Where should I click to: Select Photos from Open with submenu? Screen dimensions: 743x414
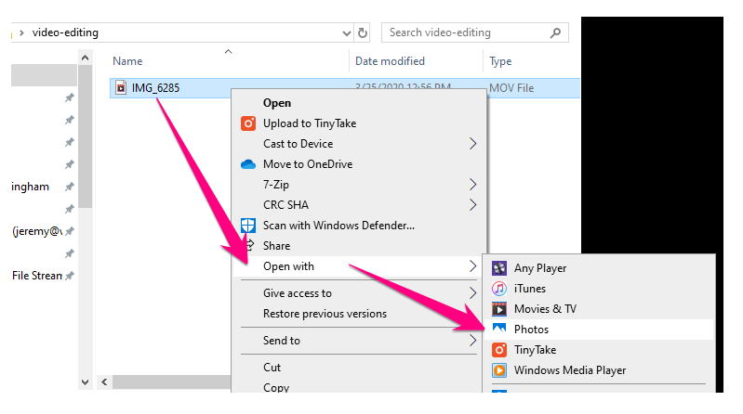point(531,330)
